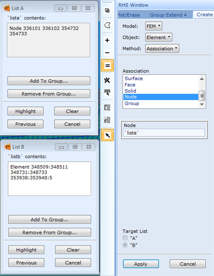214x276 pixels.
Task: Click the Node `lista` input field
Action: [x=164, y=133]
